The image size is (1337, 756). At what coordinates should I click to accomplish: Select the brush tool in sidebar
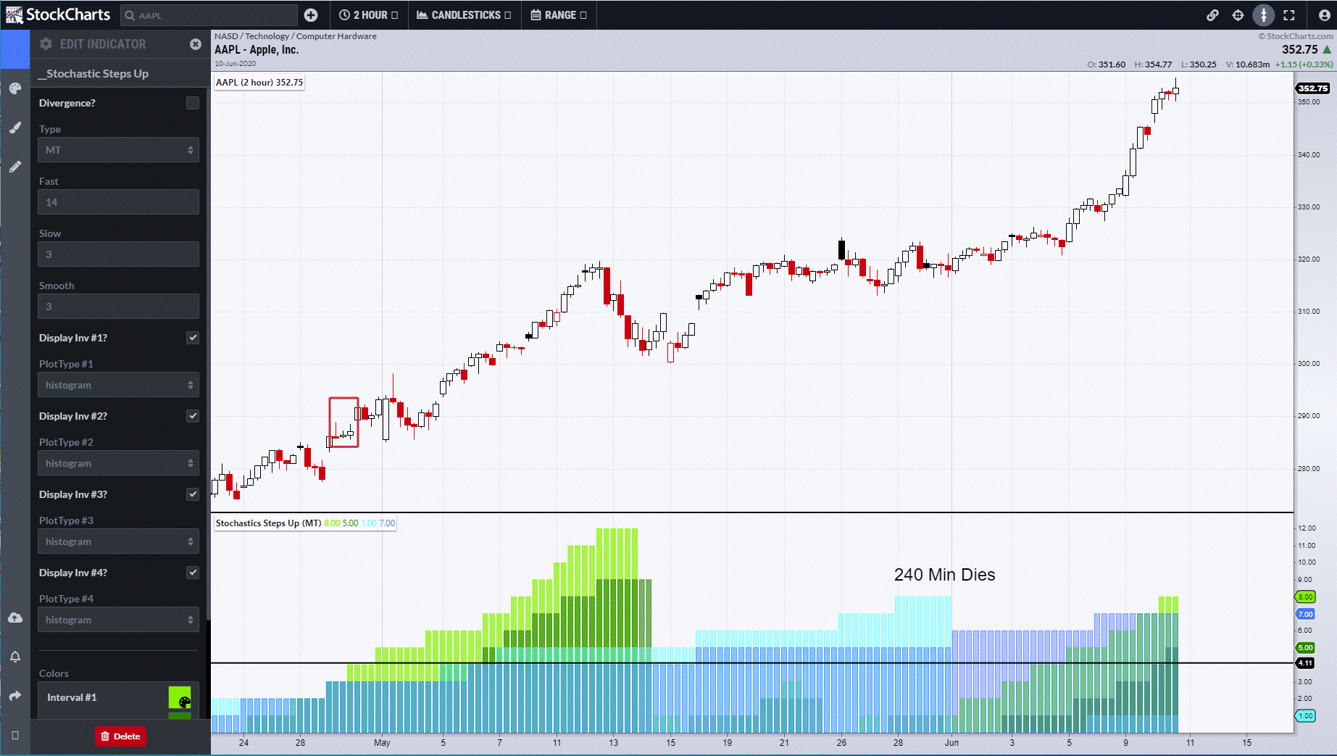click(15, 128)
